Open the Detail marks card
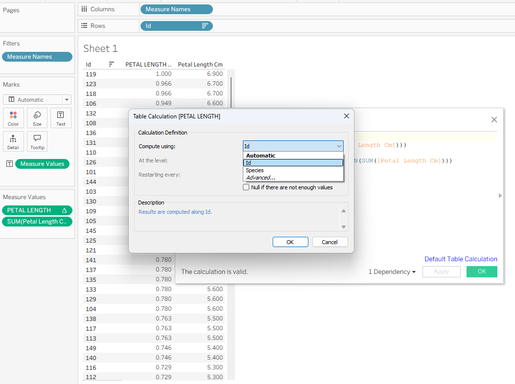The image size is (515, 384). pyautogui.click(x=13, y=141)
